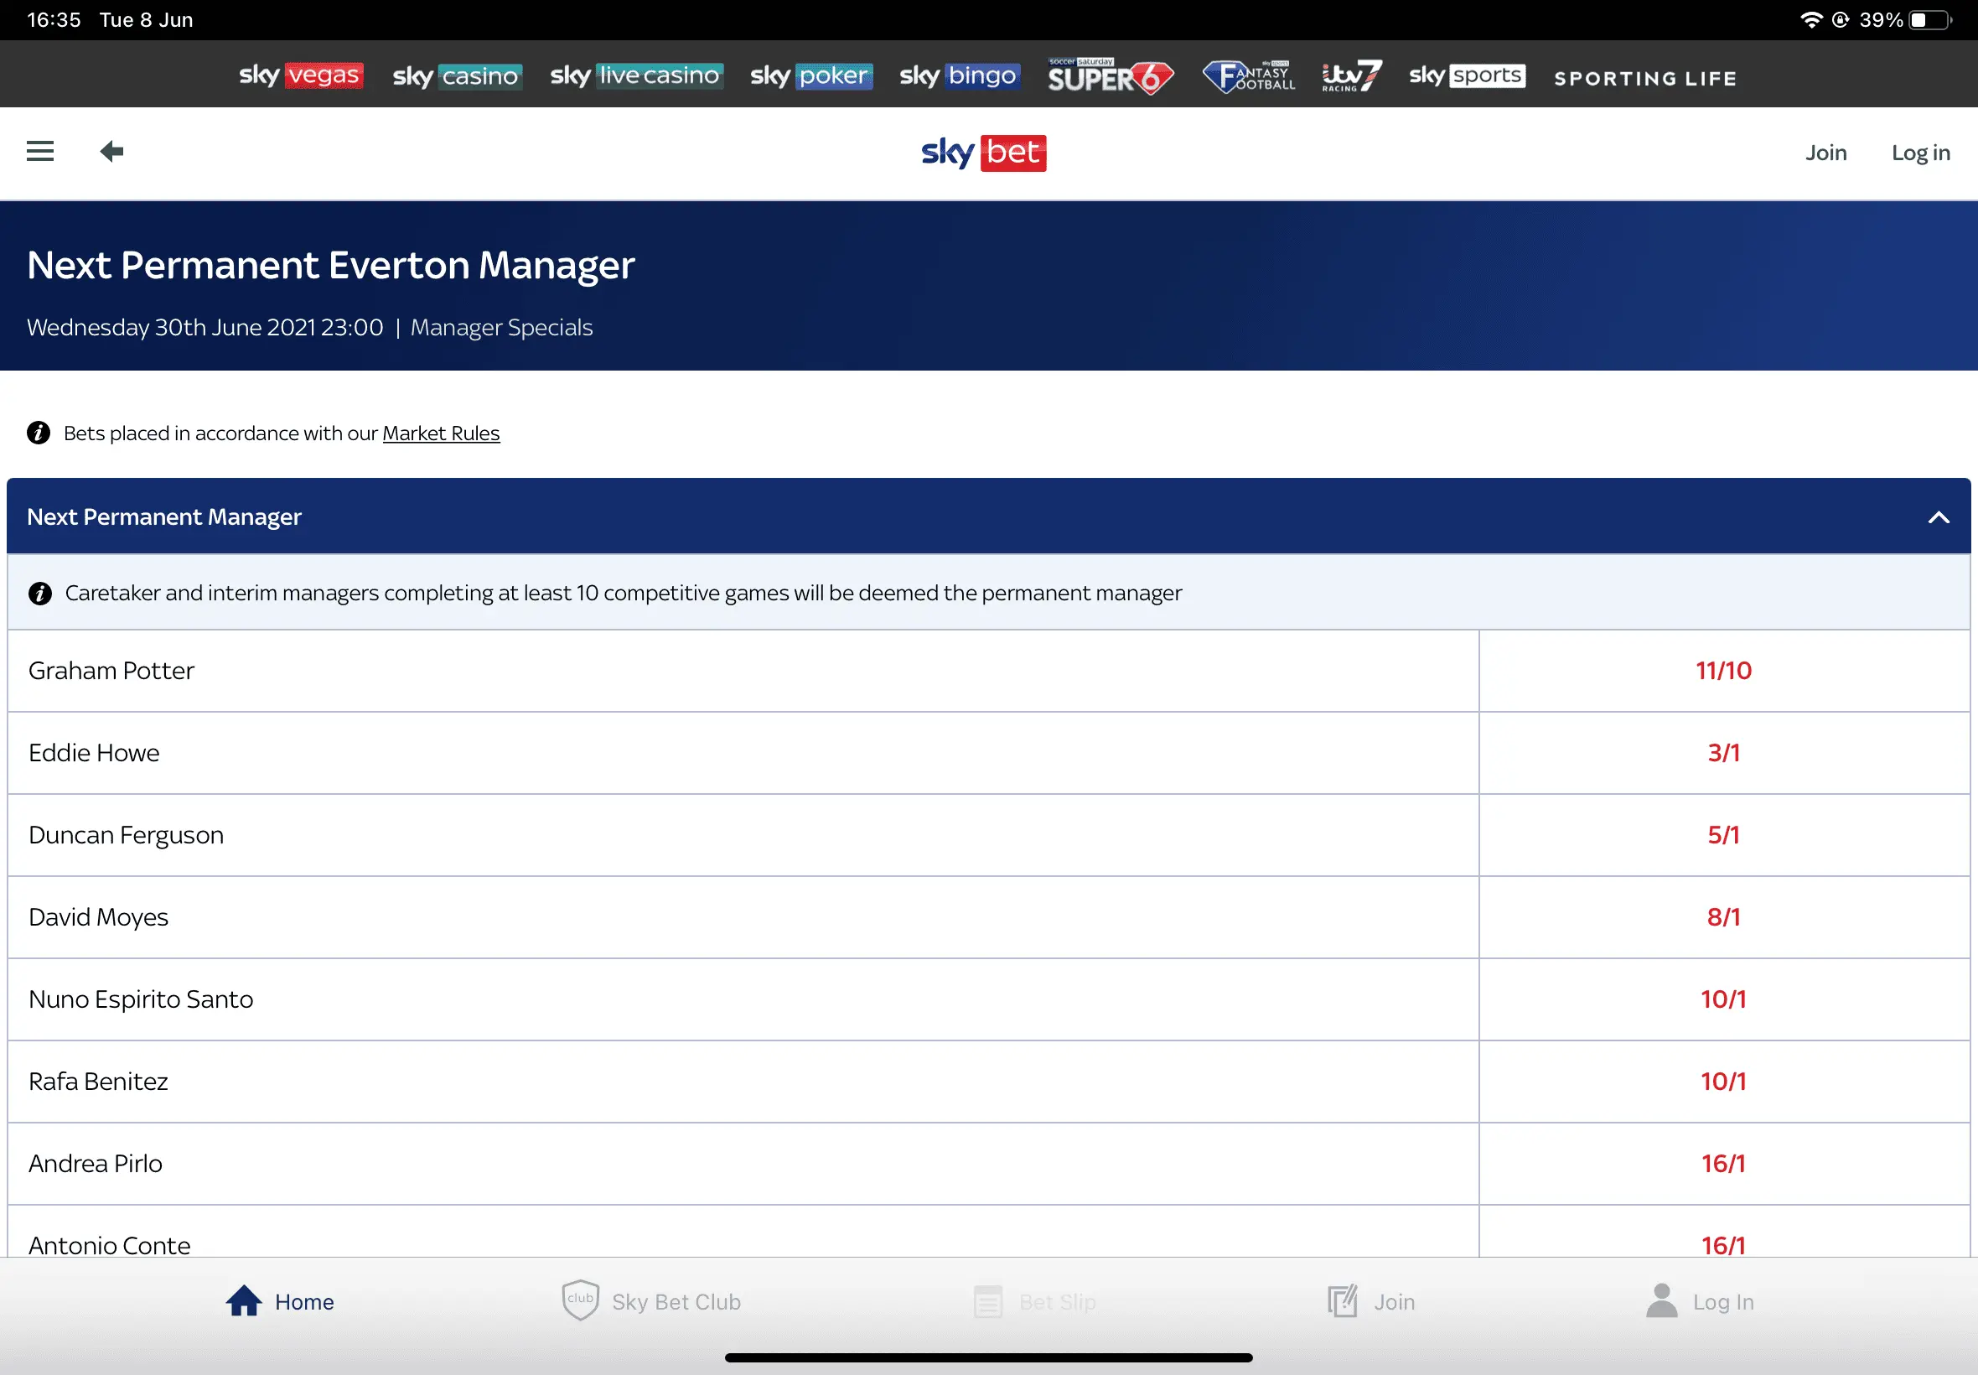This screenshot has height=1375, width=1978.
Task: Open Sporting Life link
Action: [x=1644, y=79]
